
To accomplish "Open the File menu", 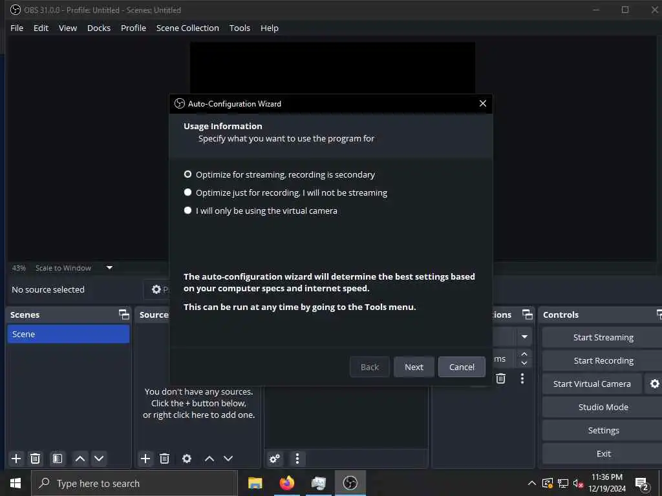I will (x=17, y=28).
